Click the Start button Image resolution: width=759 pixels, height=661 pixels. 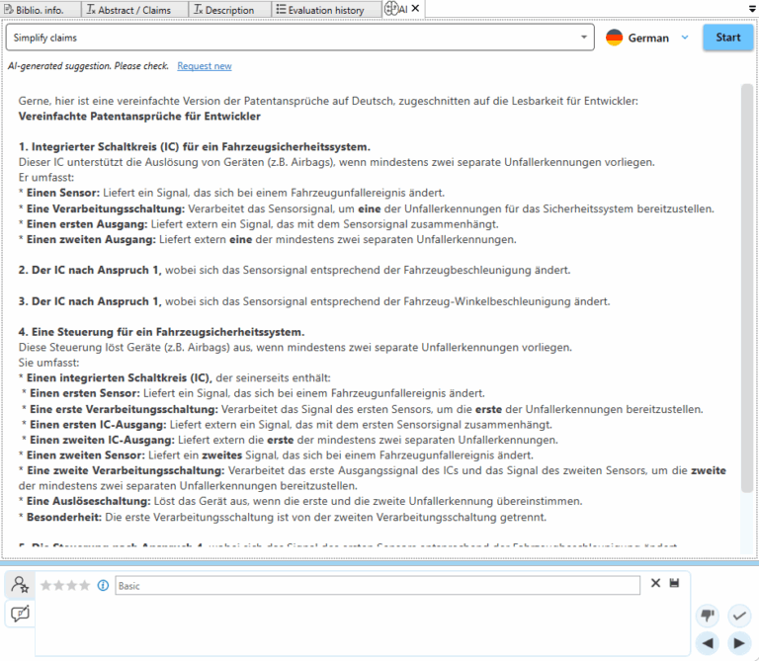(728, 38)
